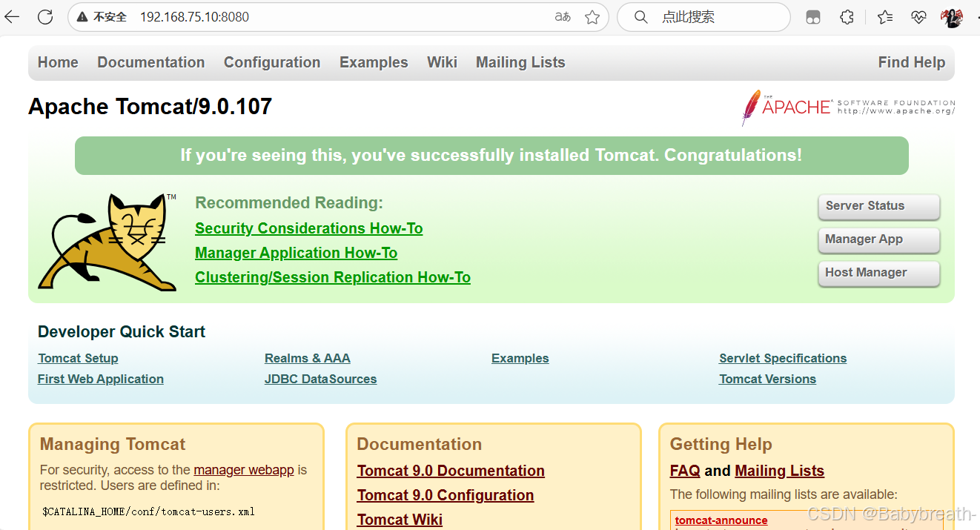Open Security Considerations How-To link
Screen dimensions: 980x530
point(309,228)
